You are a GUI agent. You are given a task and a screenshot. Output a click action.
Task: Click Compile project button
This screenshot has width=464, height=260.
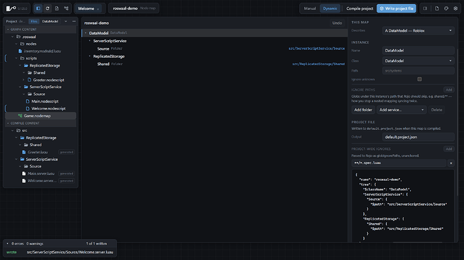click(360, 9)
